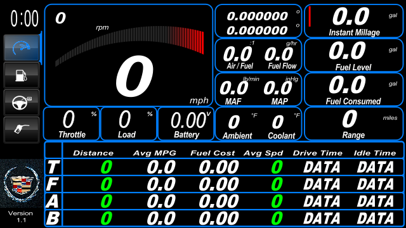Viewport: 406px width, 228px height.
Task: Choose the B trip row label
Action: pos(53,218)
